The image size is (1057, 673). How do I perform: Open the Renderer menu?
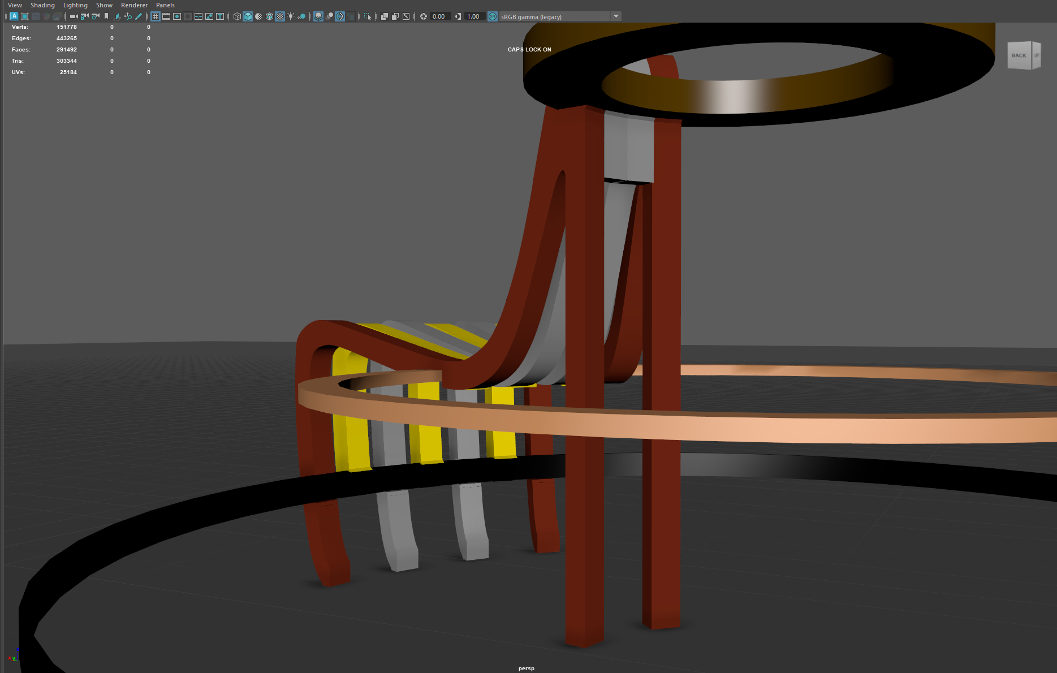tap(134, 5)
